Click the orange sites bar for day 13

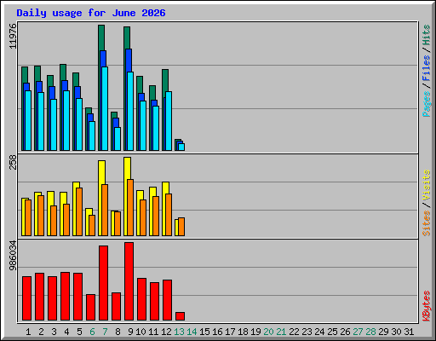[x=181, y=227]
